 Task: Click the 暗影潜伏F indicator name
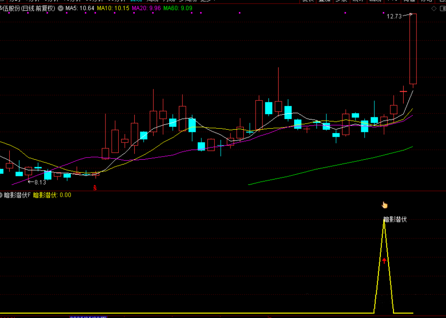(x=18, y=195)
